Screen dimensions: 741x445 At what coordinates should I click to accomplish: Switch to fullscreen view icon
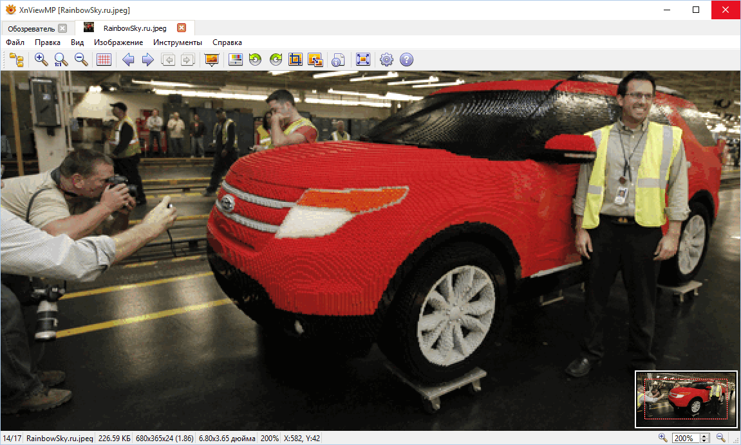(363, 60)
